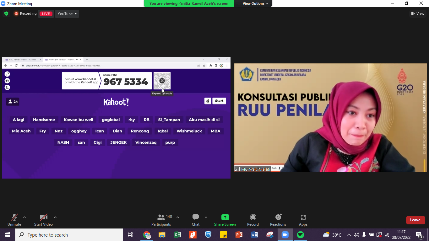The width and height of the screenshot is (429, 241).
Task: Open the Zoom Apps icon
Action: [x=303, y=217]
